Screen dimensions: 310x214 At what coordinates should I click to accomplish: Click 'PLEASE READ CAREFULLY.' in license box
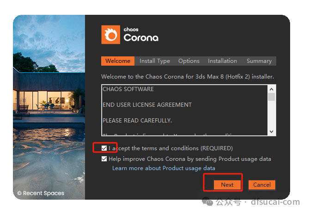[x=137, y=120]
